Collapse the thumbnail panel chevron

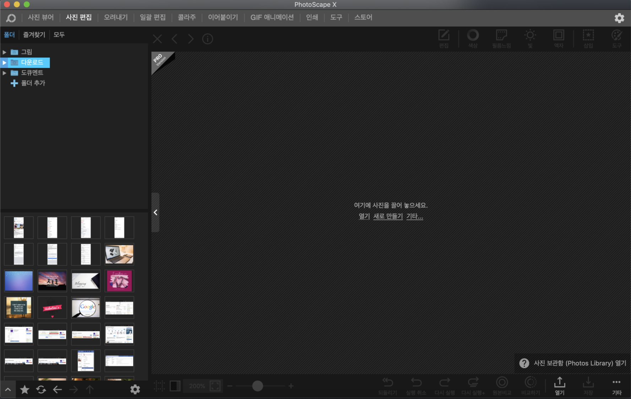[8, 389]
